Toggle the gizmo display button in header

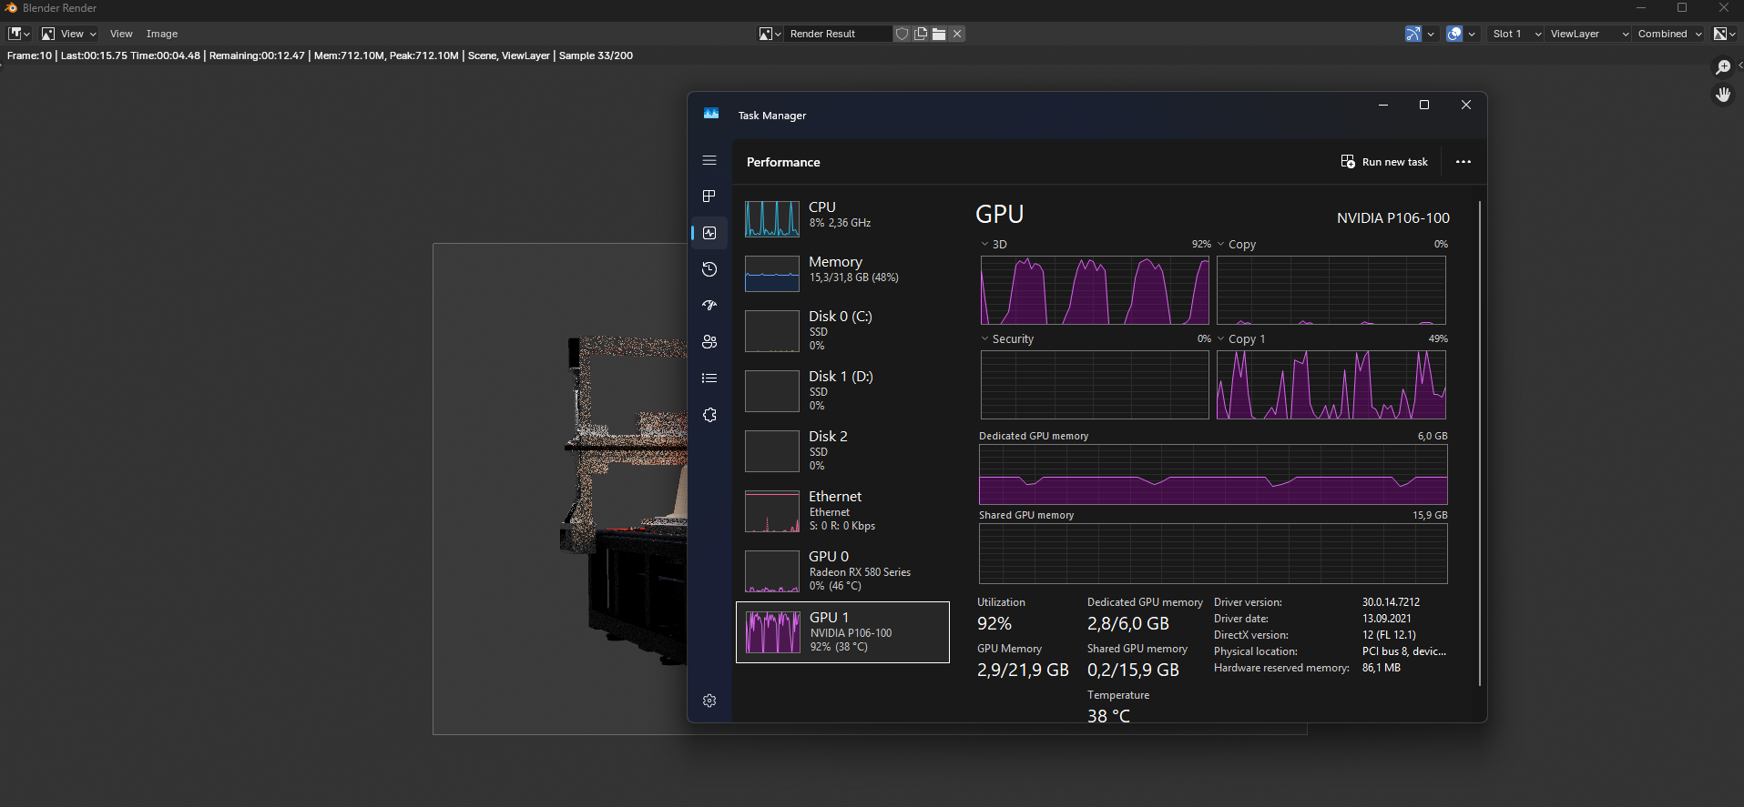click(1413, 34)
